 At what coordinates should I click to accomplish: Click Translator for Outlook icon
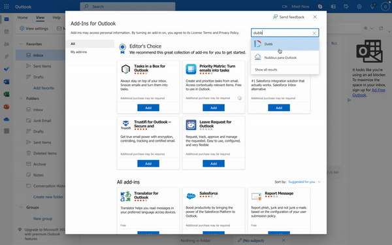(125, 196)
